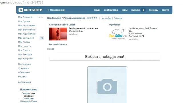This screenshot has width=183, height=103.
Task: Click the Назад back link
Action: point(51,49)
